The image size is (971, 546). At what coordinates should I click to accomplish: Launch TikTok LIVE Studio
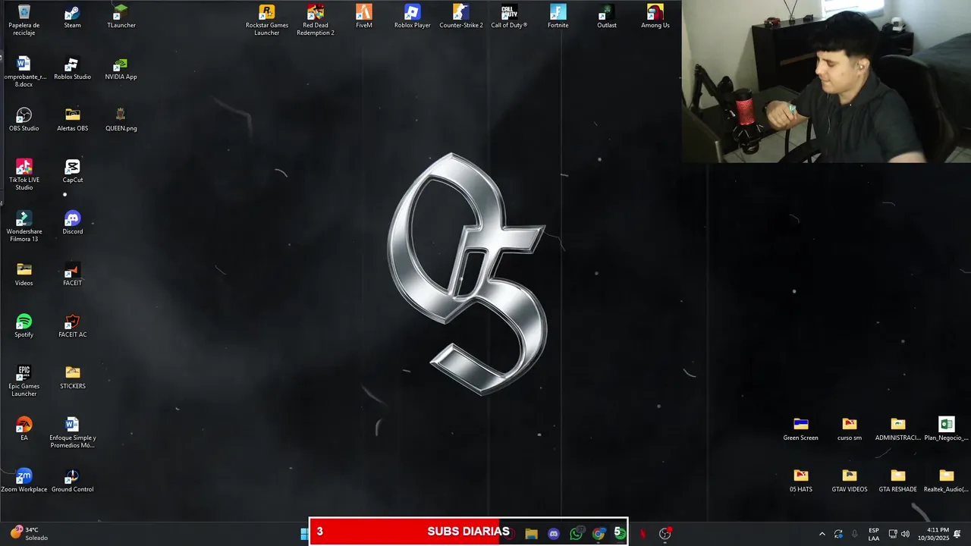point(24,175)
